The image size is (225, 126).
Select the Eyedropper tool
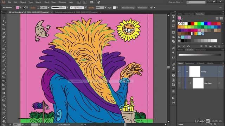[x=4, y=97]
